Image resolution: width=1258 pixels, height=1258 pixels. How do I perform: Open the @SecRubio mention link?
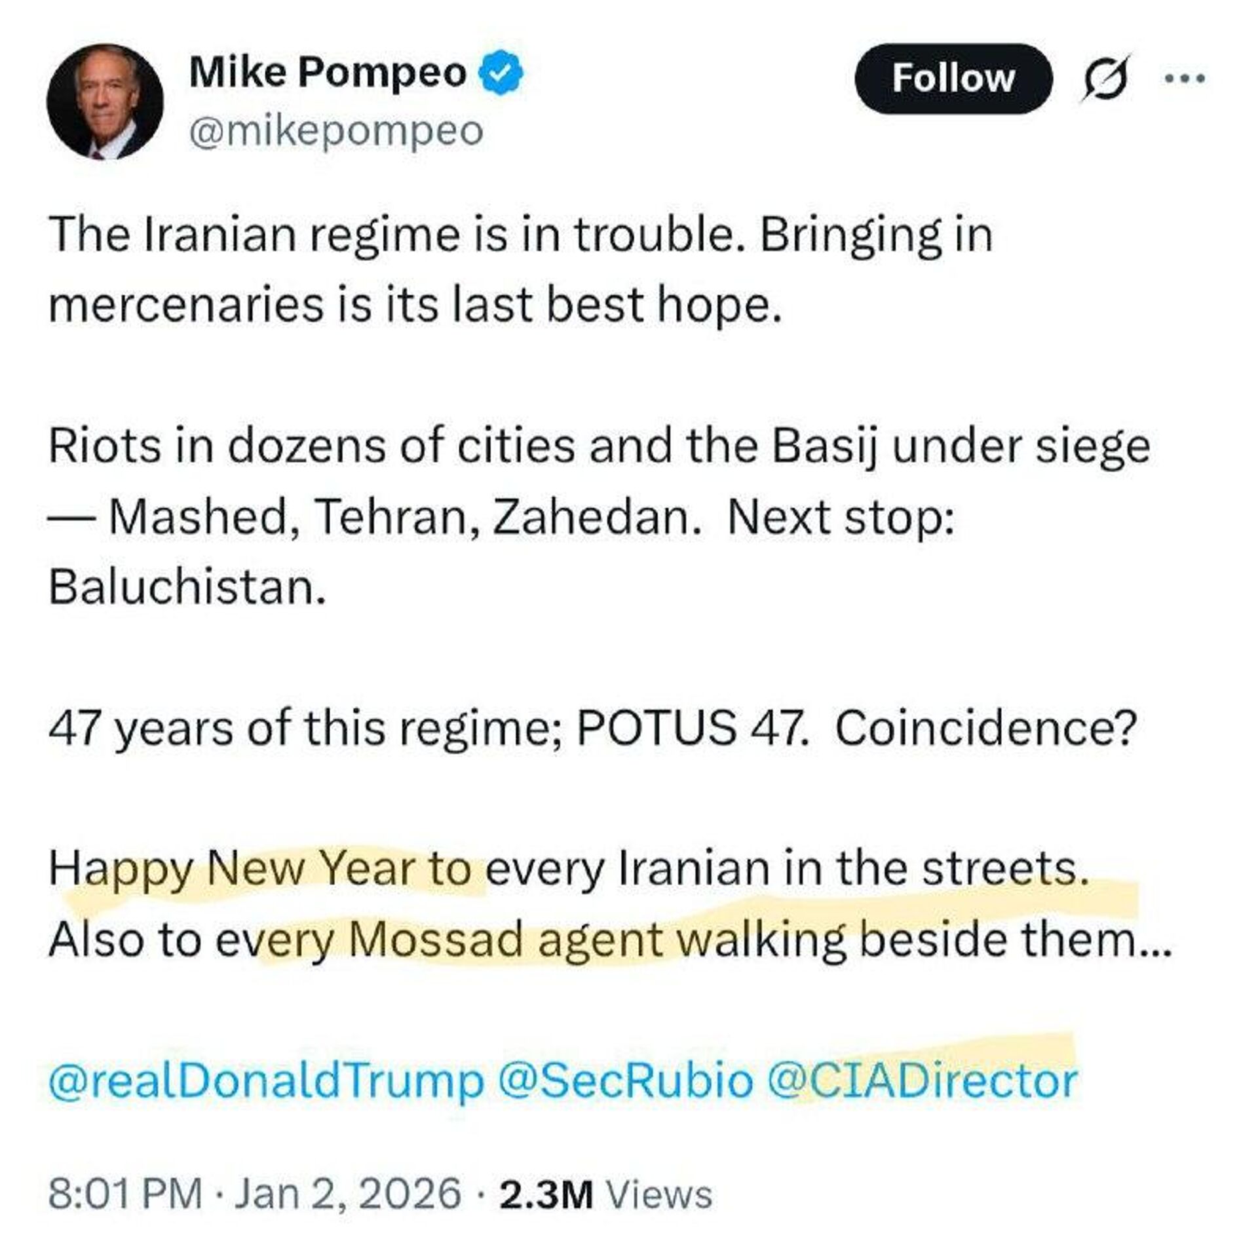625,1080
